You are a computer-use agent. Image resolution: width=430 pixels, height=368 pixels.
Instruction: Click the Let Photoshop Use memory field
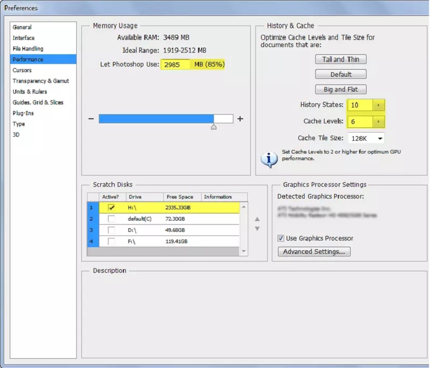pyautogui.click(x=175, y=64)
